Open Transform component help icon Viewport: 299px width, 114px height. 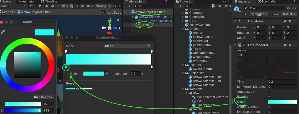pos(285,21)
